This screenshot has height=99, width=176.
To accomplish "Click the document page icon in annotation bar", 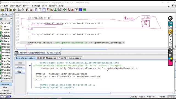I will pos(170,55).
